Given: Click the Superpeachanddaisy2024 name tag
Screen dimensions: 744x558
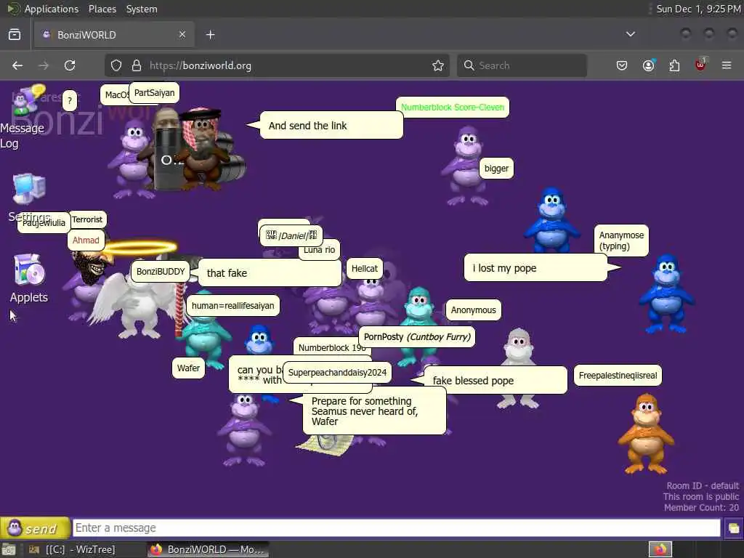Looking at the screenshot, I should pyautogui.click(x=337, y=373).
